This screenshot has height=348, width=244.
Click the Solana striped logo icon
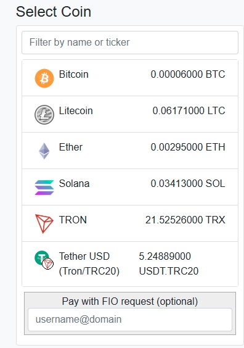pyautogui.click(x=44, y=188)
